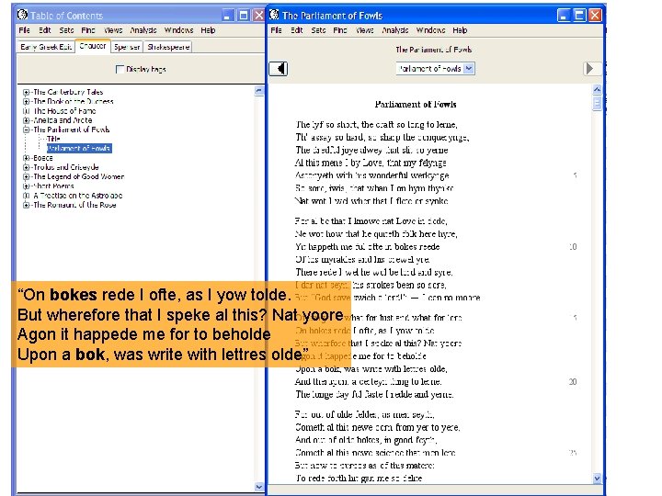Select The Canterbury Tales tree label
This screenshot has width=662, height=496.
click(x=68, y=92)
